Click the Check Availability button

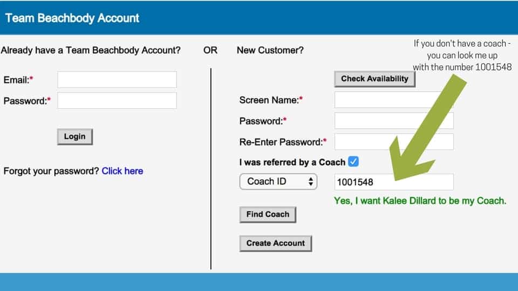coord(374,79)
